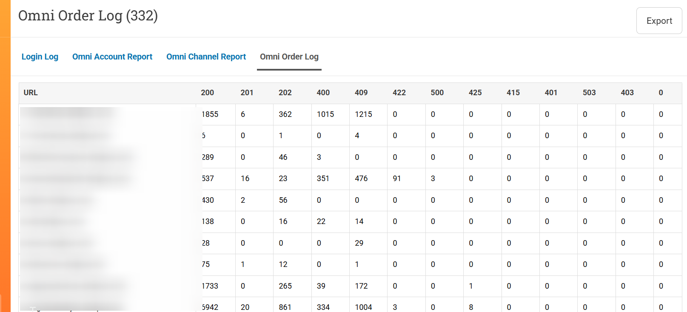This screenshot has height=312, width=687.
Task: Select the cell with value 334
Action: [323, 307]
